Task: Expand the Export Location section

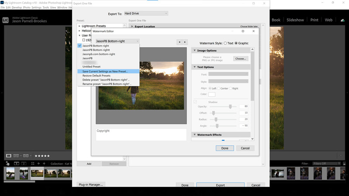Action: coord(132,27)
